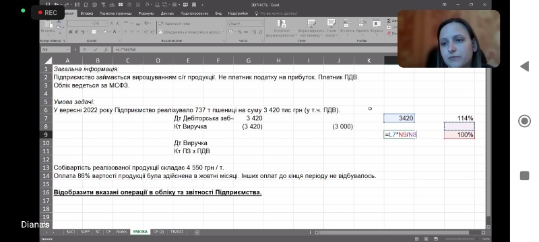
Task: Decrease font size with smaller A icon
Action: click(x=117, y=24)
